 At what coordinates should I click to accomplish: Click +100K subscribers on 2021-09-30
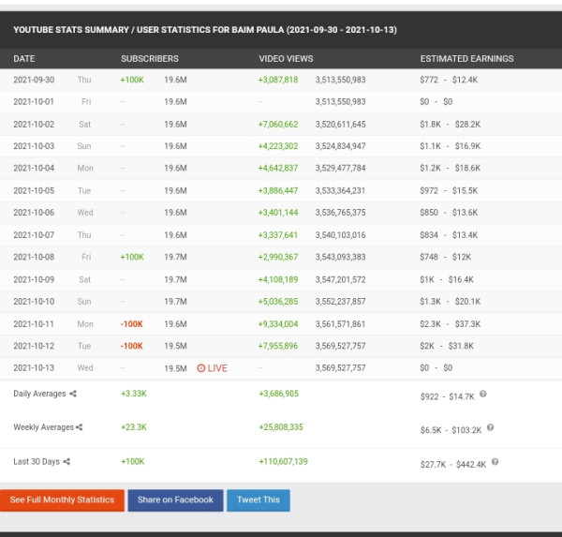click(x=132, y=80)
